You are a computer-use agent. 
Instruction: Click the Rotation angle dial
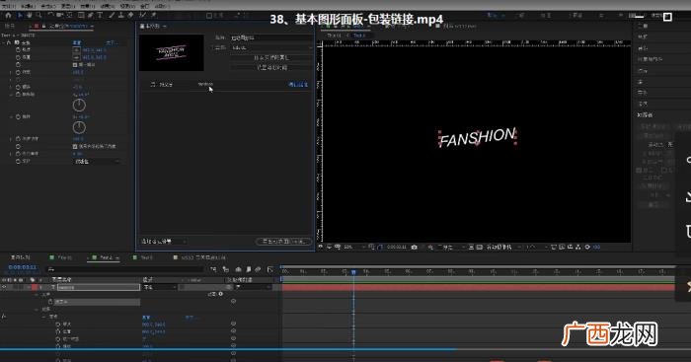(79, 127)
